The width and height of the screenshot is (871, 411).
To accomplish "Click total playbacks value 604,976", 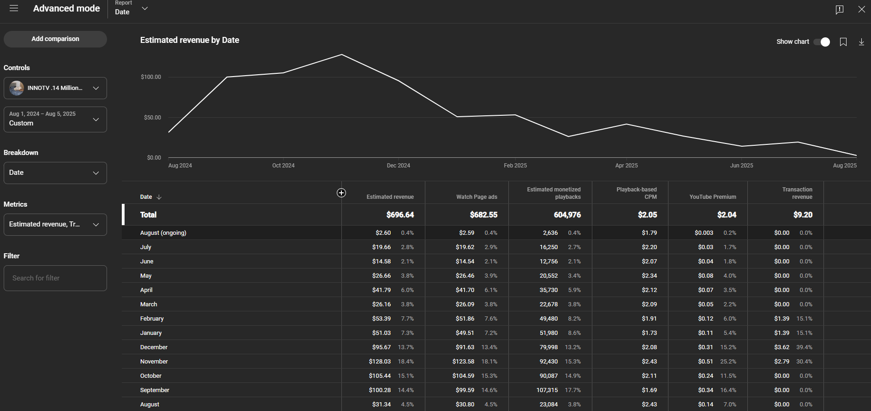I will point(567,215).
